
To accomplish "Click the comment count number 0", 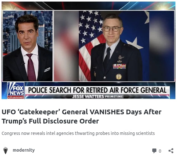I will (160, 151).
